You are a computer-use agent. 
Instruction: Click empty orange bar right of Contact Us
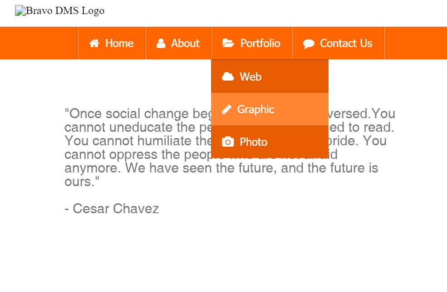click(415, 43)
